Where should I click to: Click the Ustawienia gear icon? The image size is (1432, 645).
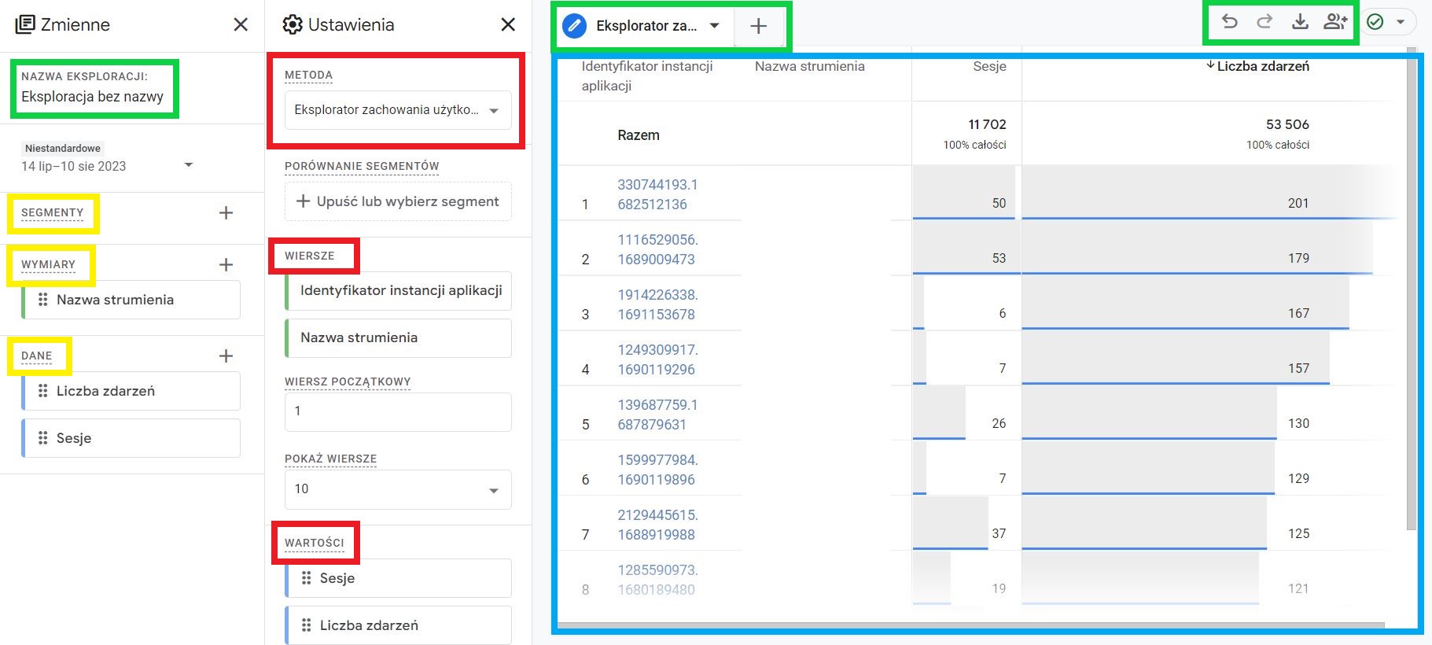pos(293,24)
